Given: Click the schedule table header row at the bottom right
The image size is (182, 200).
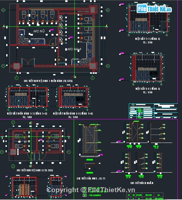Looking at the screenshot, I should pyautogui.click(x=145, y=195).
